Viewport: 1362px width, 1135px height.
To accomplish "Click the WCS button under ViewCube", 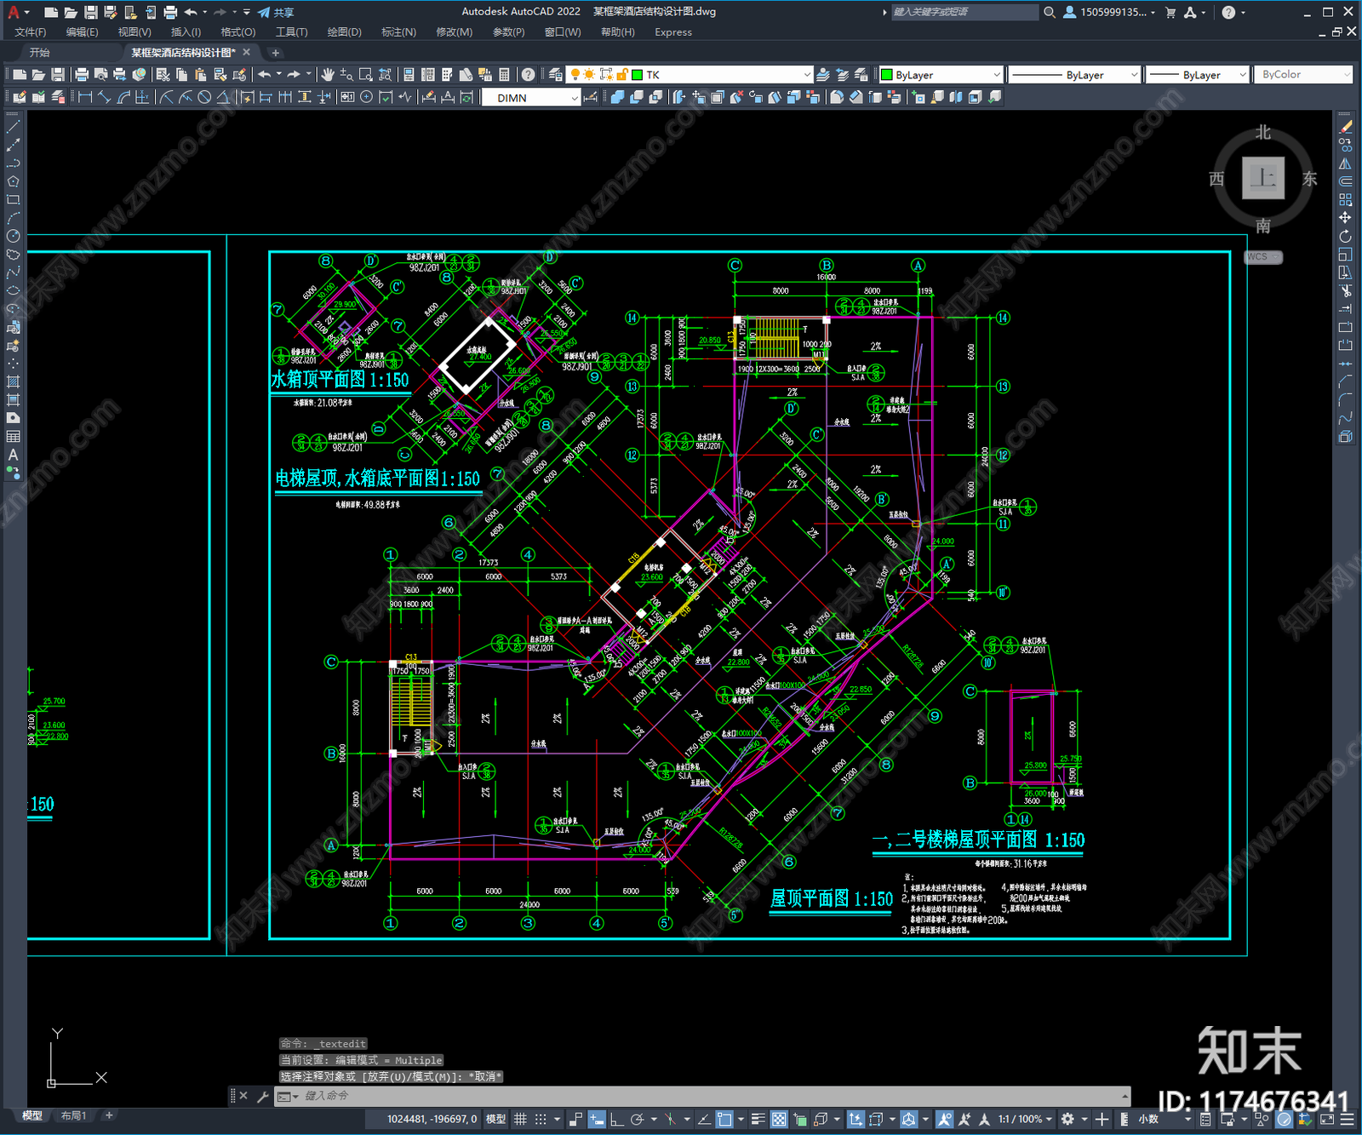I will coord(1263,257).
